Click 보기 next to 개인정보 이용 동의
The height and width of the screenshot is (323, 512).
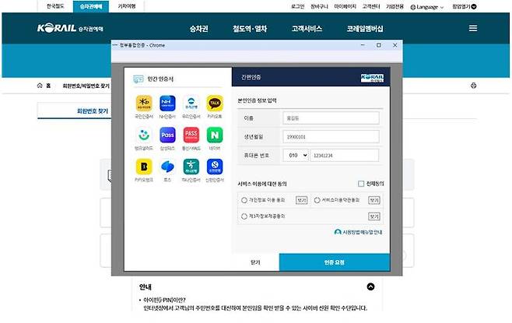301,200
